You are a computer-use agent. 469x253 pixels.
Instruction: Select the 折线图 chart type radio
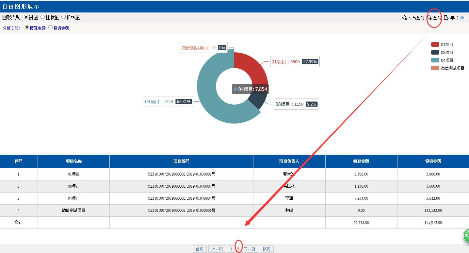(64, 17)
